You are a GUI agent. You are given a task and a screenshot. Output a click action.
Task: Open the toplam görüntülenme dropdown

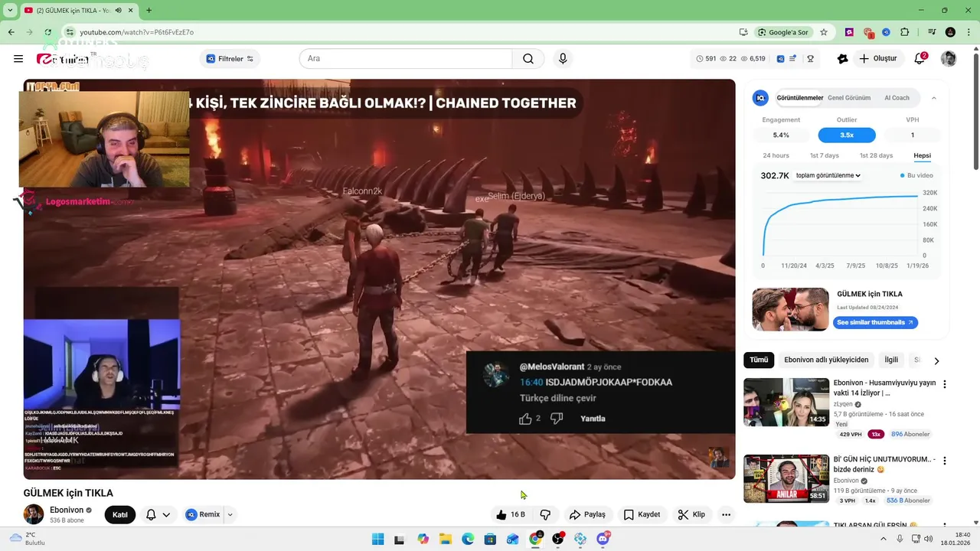point(828,175)
